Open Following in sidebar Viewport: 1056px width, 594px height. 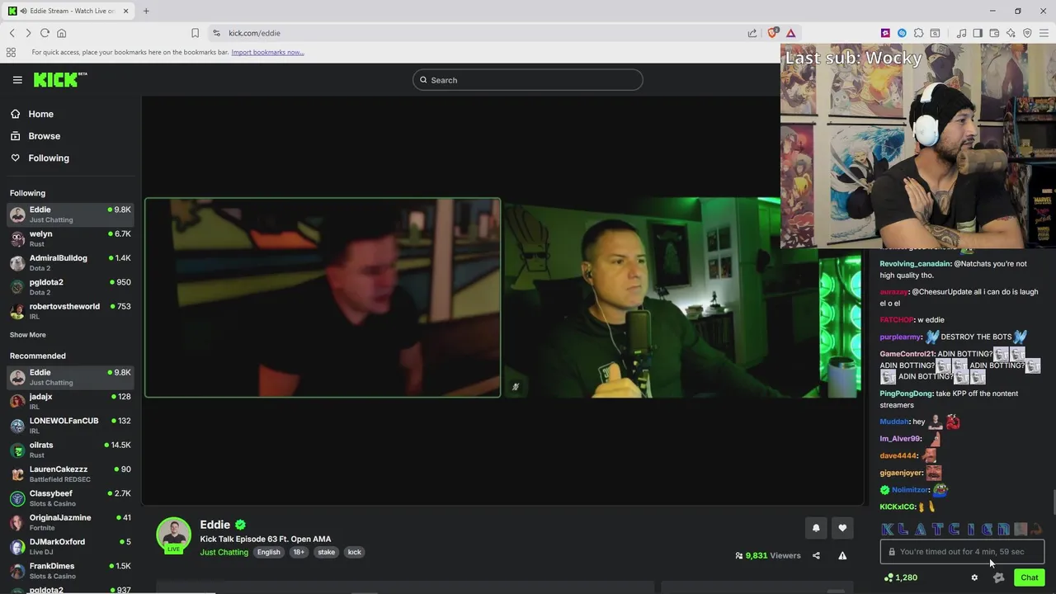pos(49,158)
